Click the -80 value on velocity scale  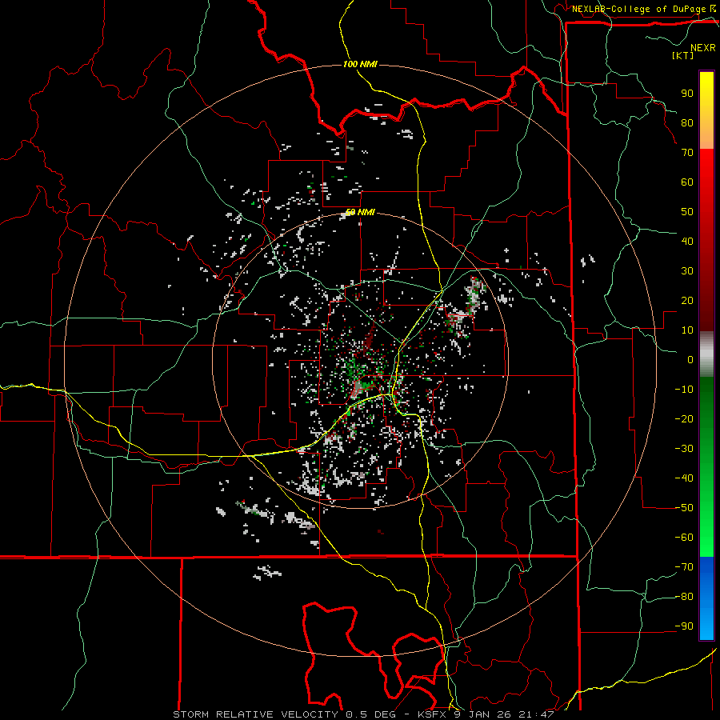[x=684, y=597]
